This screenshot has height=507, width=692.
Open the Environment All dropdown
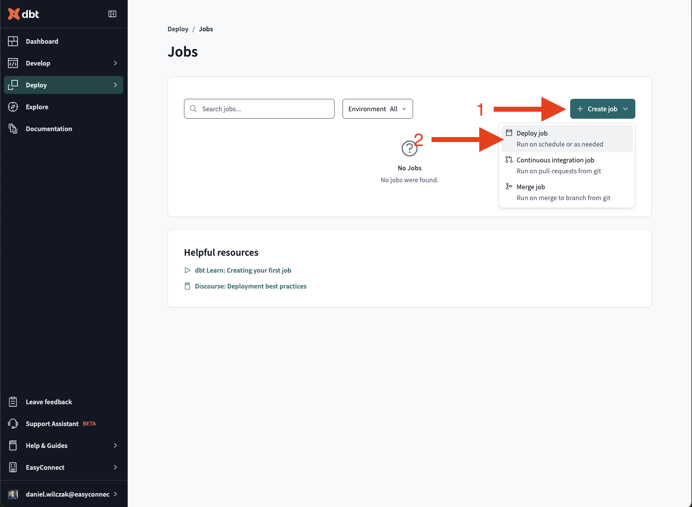pos(378,109)
